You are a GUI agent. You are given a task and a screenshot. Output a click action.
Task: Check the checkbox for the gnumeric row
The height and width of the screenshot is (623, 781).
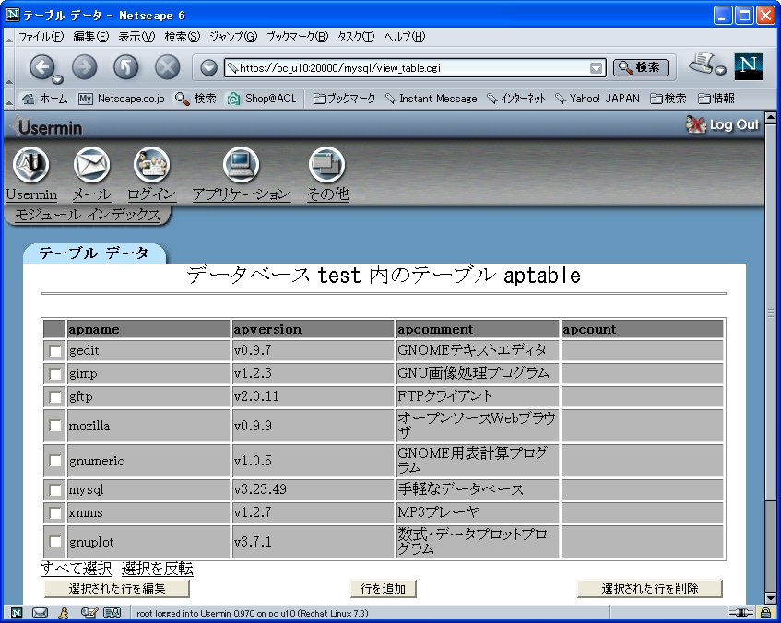tap(54, 461)
